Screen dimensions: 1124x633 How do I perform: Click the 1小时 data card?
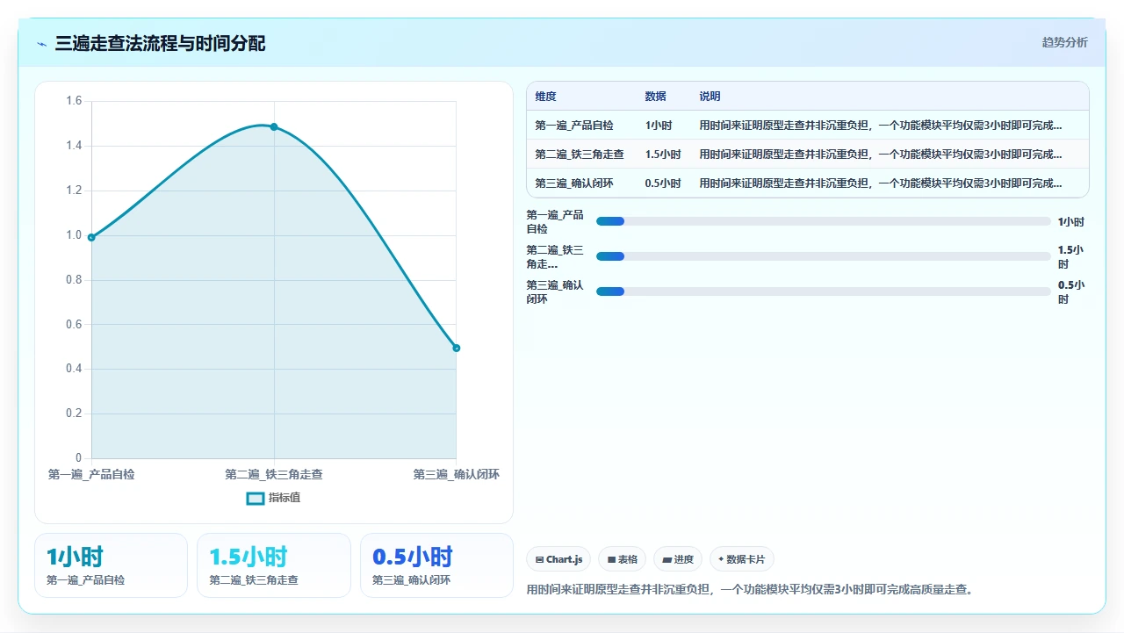[111, 565]
